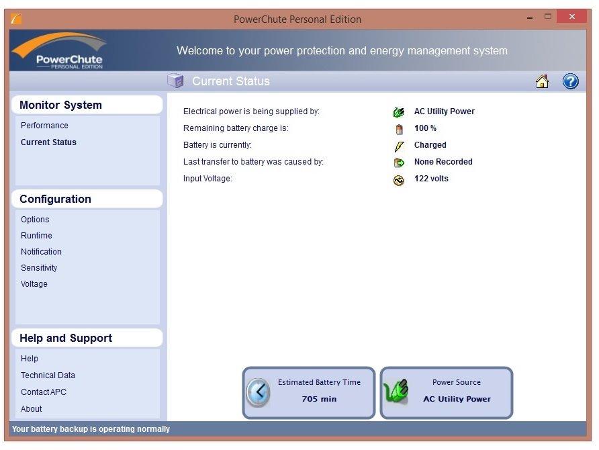
Task: Click the Estimated Battery Time panel
Action: tap(309, 393)
